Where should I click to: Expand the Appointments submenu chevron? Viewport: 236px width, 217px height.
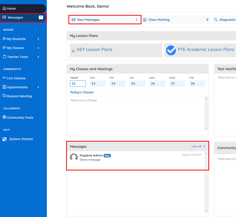coord(38,87)
